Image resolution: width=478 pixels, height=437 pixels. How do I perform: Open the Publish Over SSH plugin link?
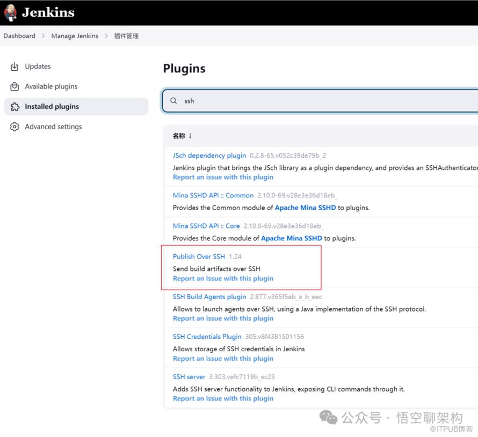(x=199, y=256)
